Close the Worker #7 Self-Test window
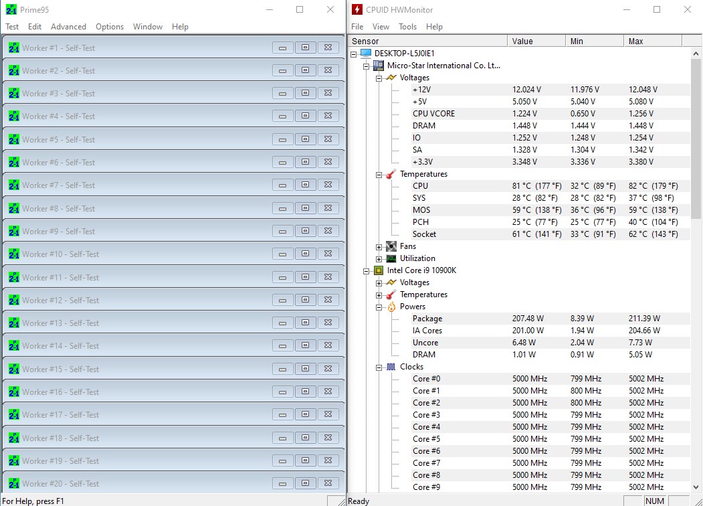Screen dimensions: 703x506 pyautogui.click(x=328, y=185)
